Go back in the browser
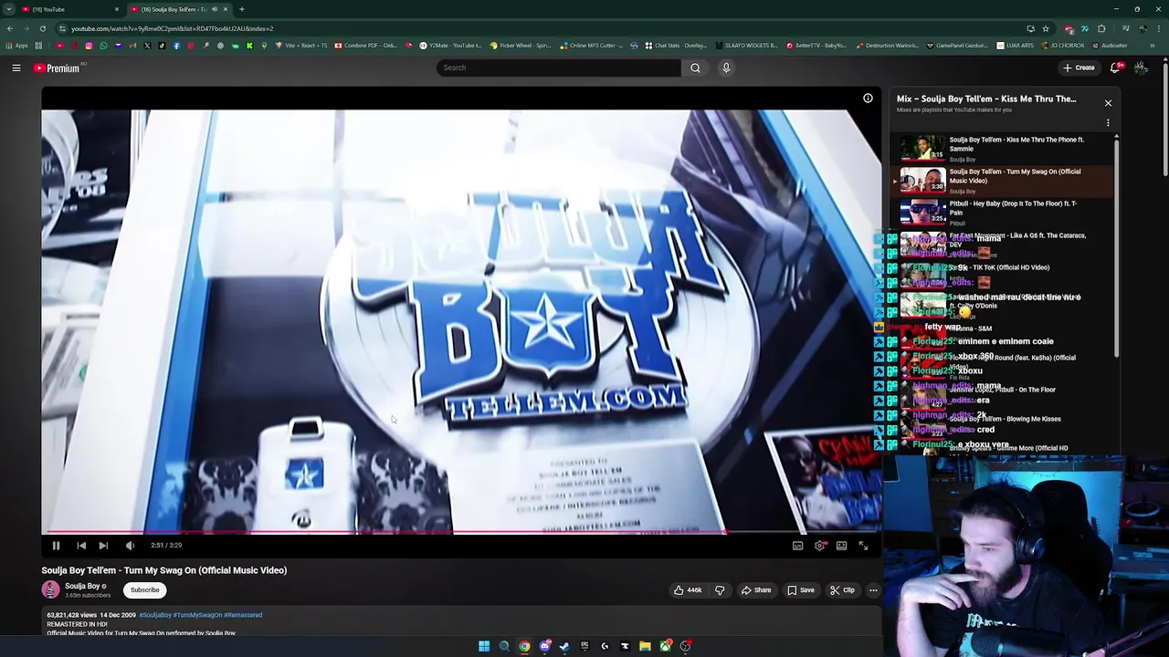Screen dimensions: 1169x657 [9, 28]
